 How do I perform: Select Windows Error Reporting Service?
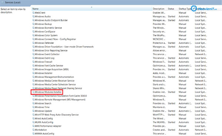point(51,50)
